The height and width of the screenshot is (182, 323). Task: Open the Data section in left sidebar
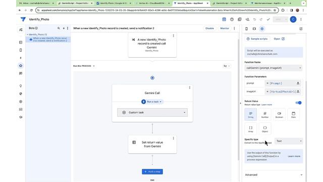point(21,42)
